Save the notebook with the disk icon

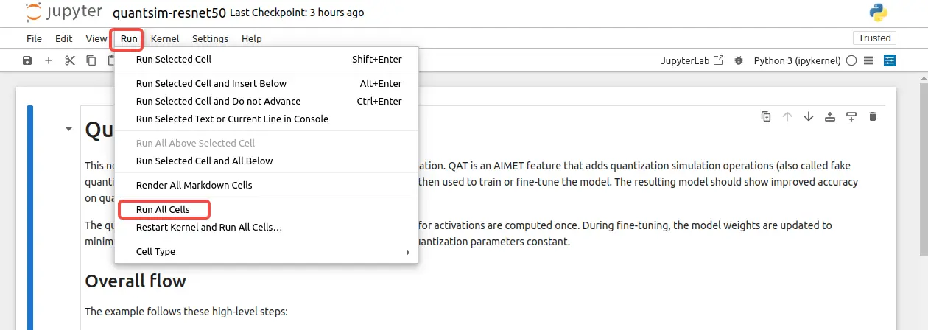point(27,60)
